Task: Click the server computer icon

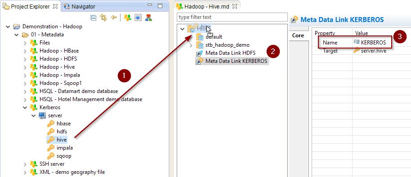Action: [42, 115]
